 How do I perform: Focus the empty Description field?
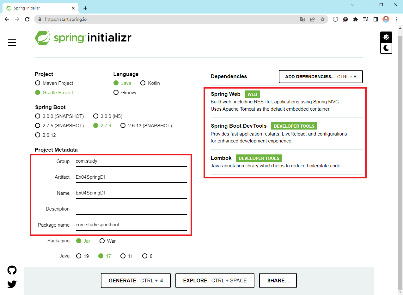(x=131, y=209)
